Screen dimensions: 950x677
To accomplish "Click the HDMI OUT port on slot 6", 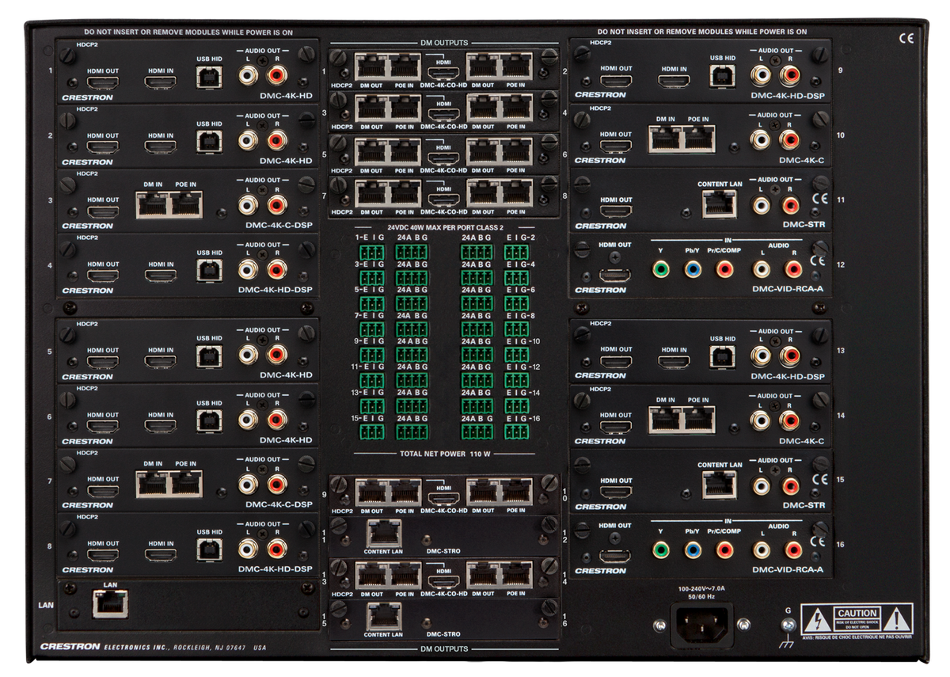I will coord(102,427).
